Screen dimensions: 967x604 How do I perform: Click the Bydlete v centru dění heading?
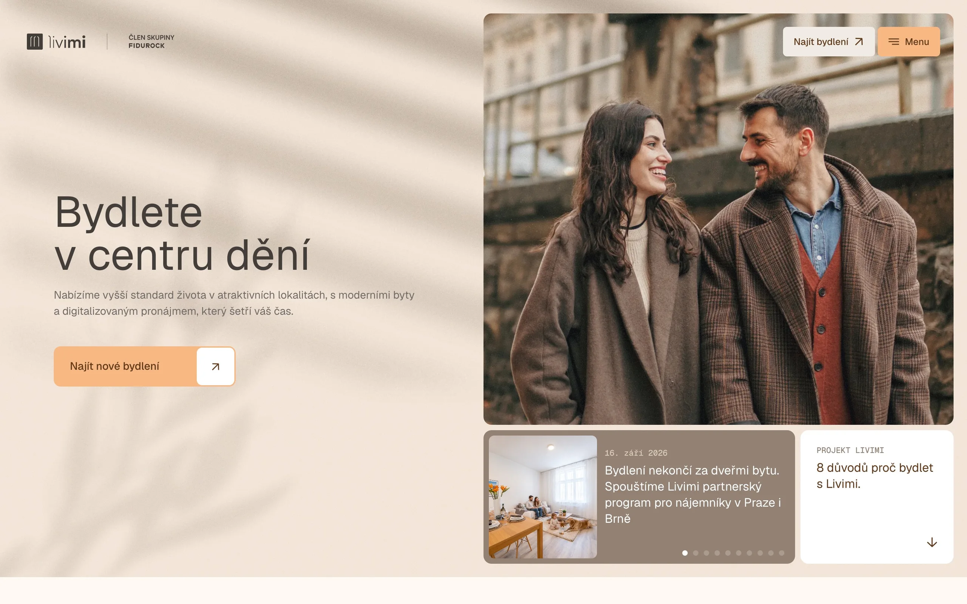pos(182,233)
